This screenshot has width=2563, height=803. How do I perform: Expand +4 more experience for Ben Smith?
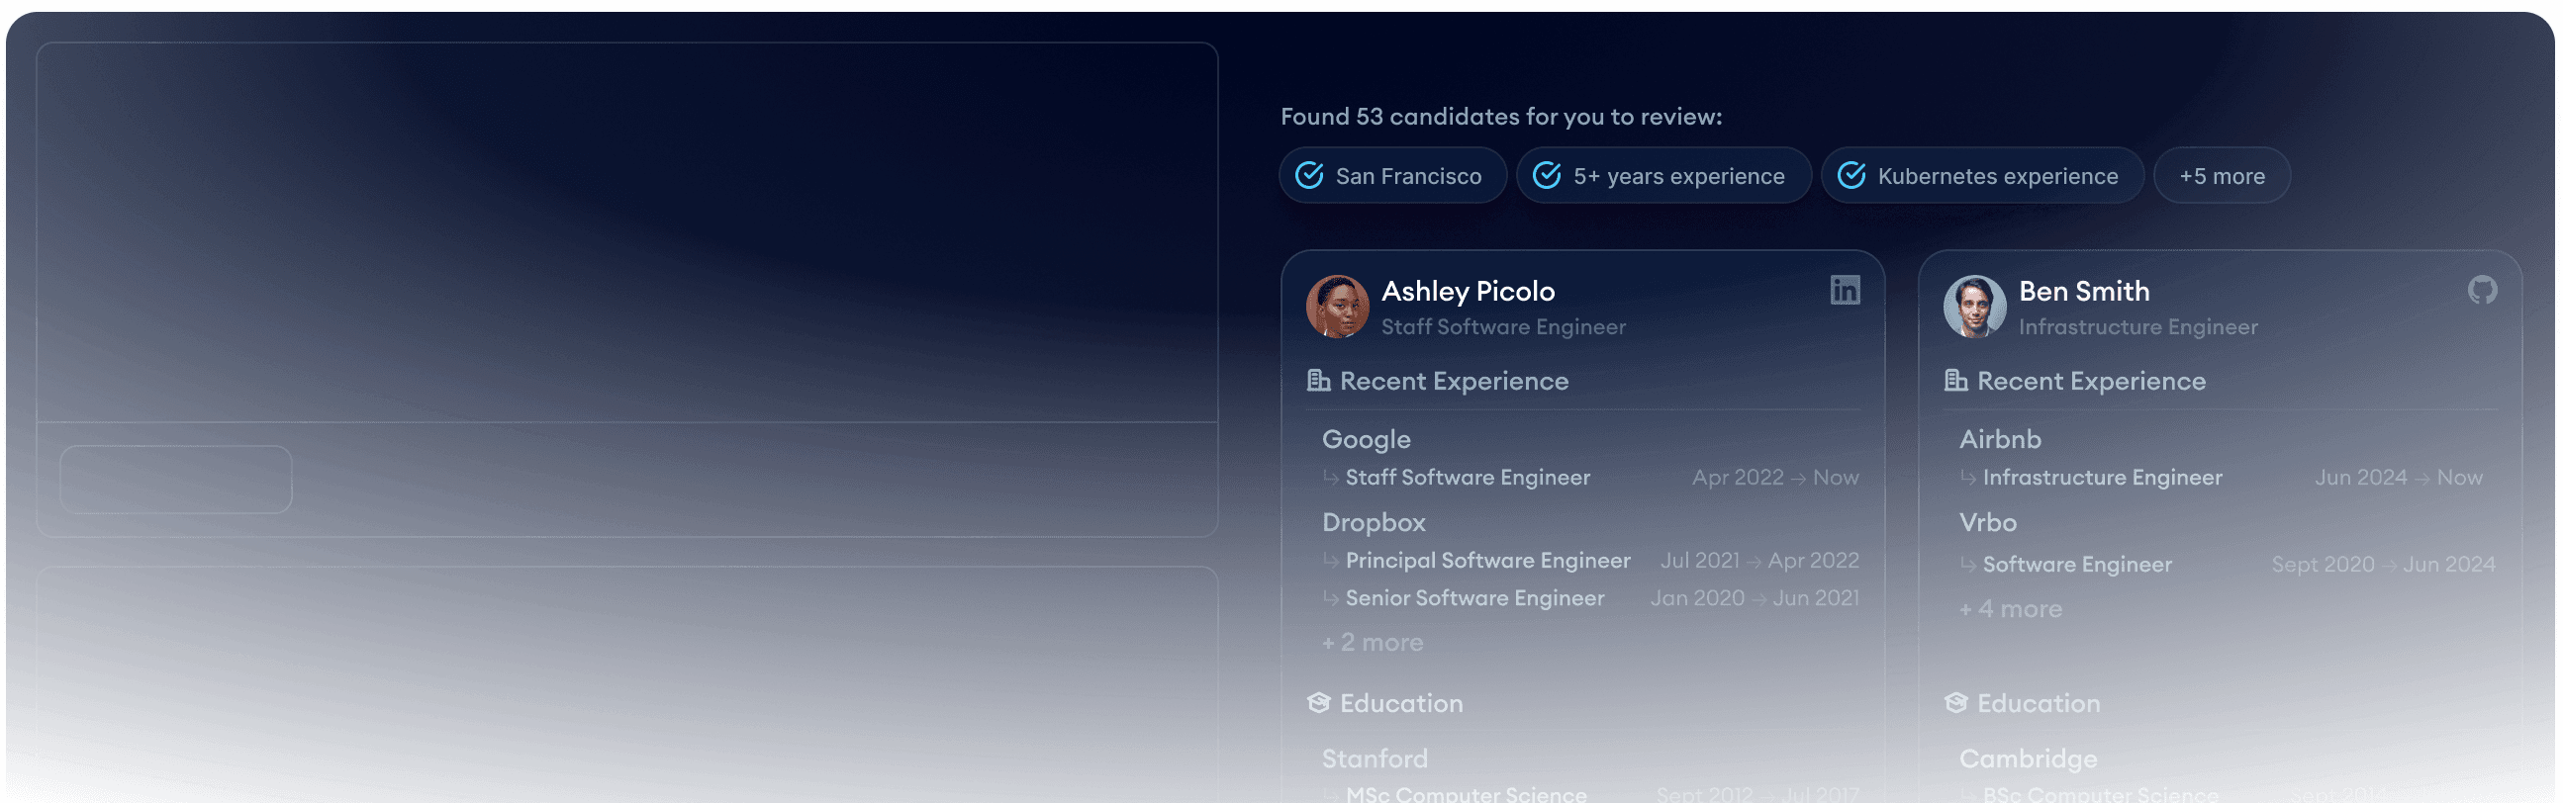(x=2010, y=609)
